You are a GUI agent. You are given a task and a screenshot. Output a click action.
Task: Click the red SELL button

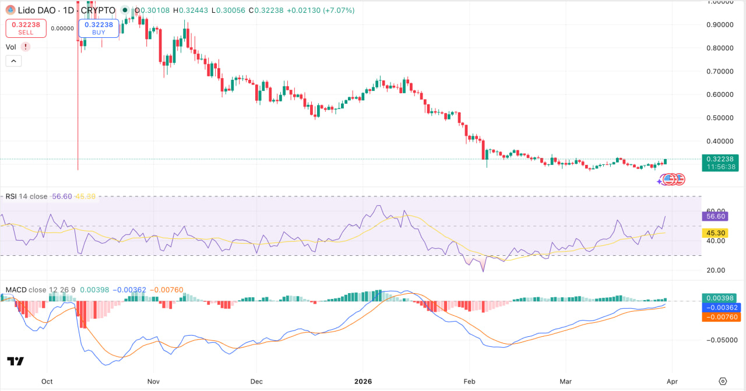(x=26, y=28)
